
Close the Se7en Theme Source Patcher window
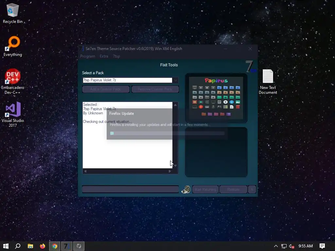[x=250, y=49]
